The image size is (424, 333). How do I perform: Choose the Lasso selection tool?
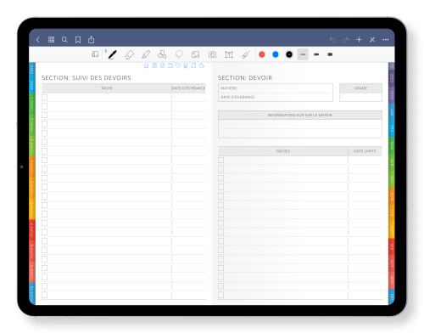179,54
